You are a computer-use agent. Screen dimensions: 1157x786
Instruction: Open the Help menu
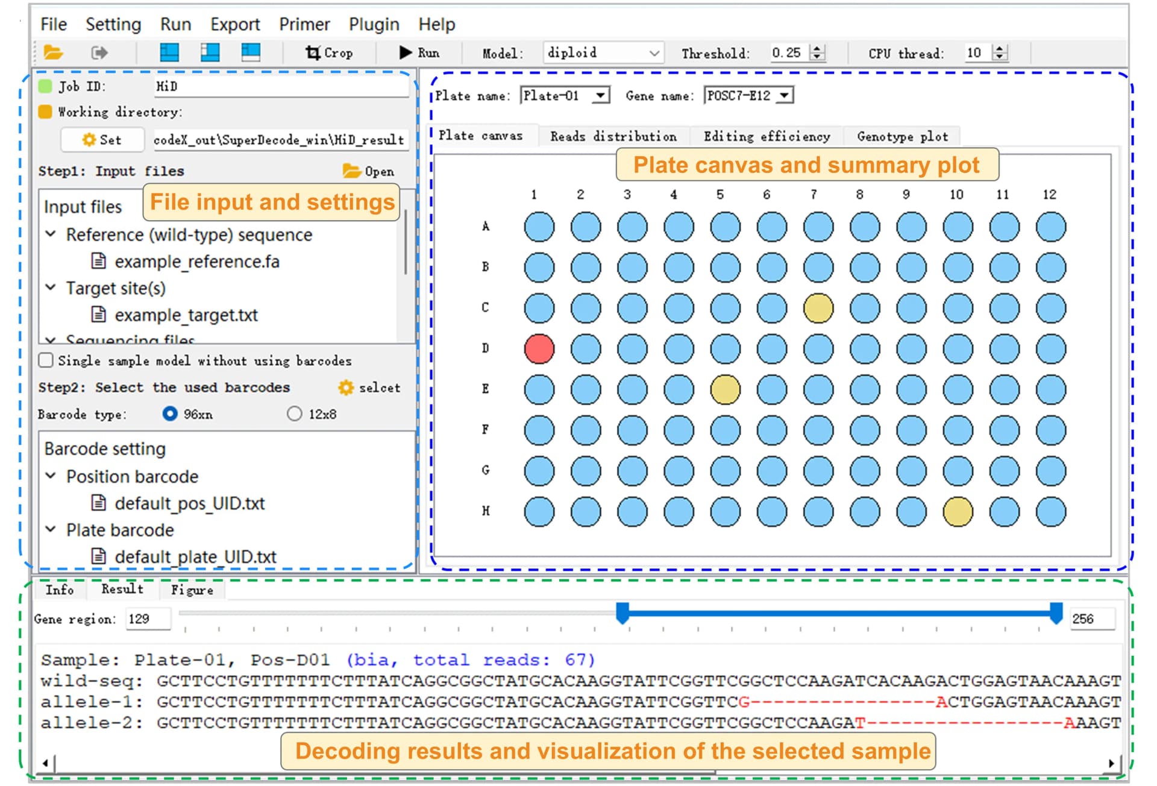click(x=437, y=24)
